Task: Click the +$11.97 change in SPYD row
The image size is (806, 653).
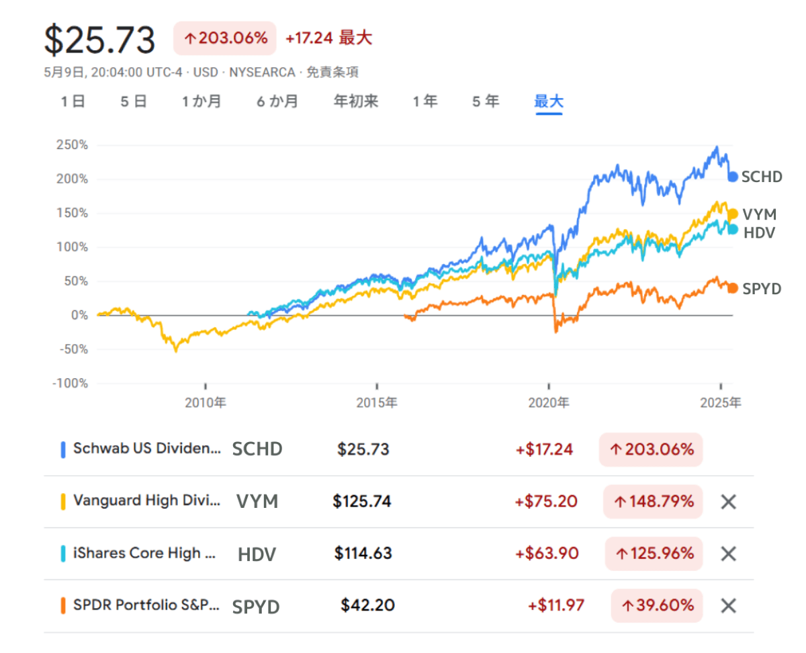Action: click(556, 605)
